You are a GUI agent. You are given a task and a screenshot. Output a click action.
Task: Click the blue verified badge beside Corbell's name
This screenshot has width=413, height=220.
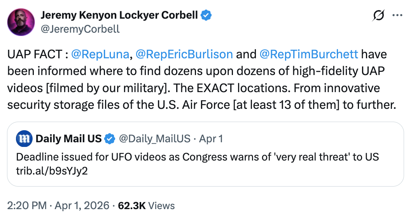[x=206, y=16]
